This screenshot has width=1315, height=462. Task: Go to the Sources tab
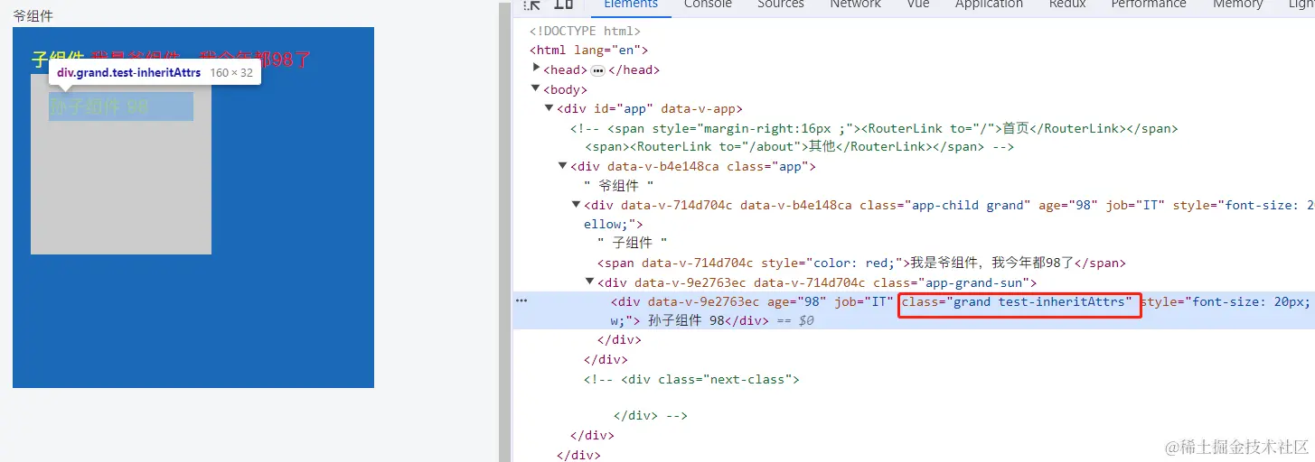click(781, 5)
